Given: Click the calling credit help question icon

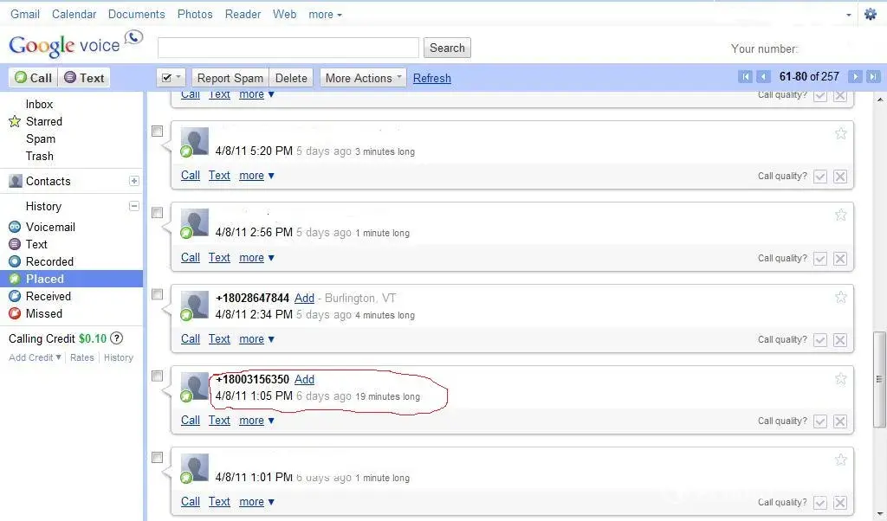Looking at the screenshot, I should [117, 338].
